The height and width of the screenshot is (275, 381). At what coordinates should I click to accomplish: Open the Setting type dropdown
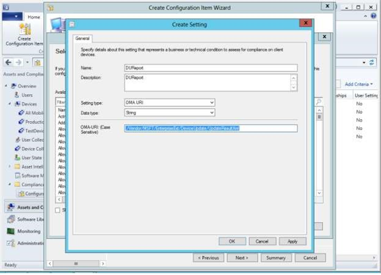(x=169, y=103)
